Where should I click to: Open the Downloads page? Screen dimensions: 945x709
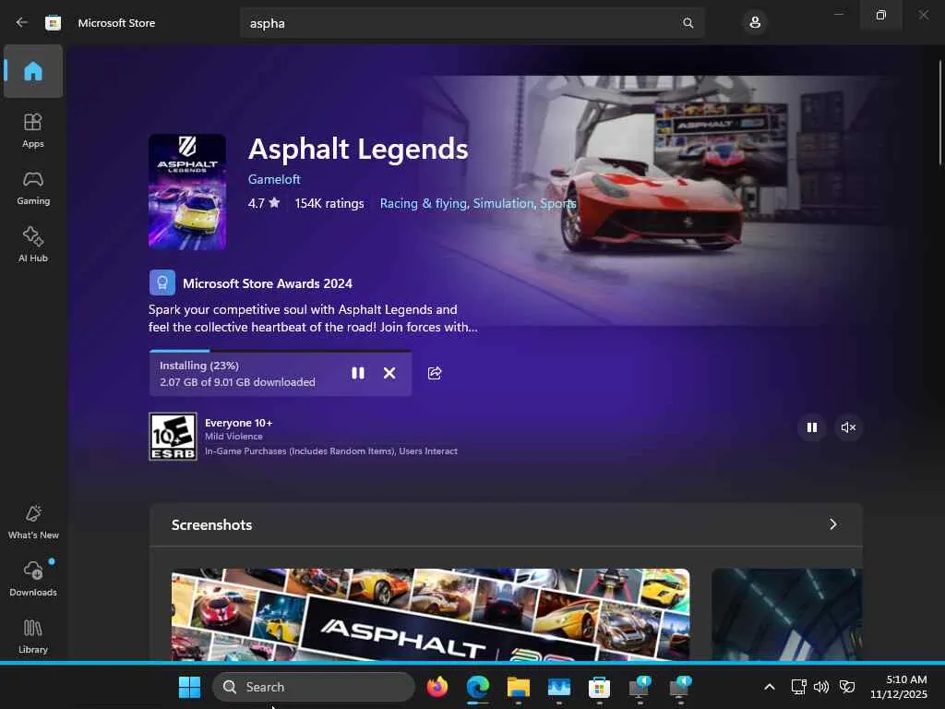pos(33,579)
